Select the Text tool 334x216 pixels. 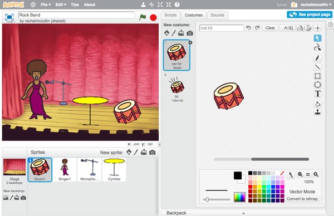tap(317, 94)
